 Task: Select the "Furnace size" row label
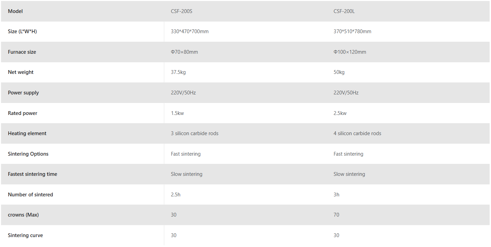click(22, 52)
